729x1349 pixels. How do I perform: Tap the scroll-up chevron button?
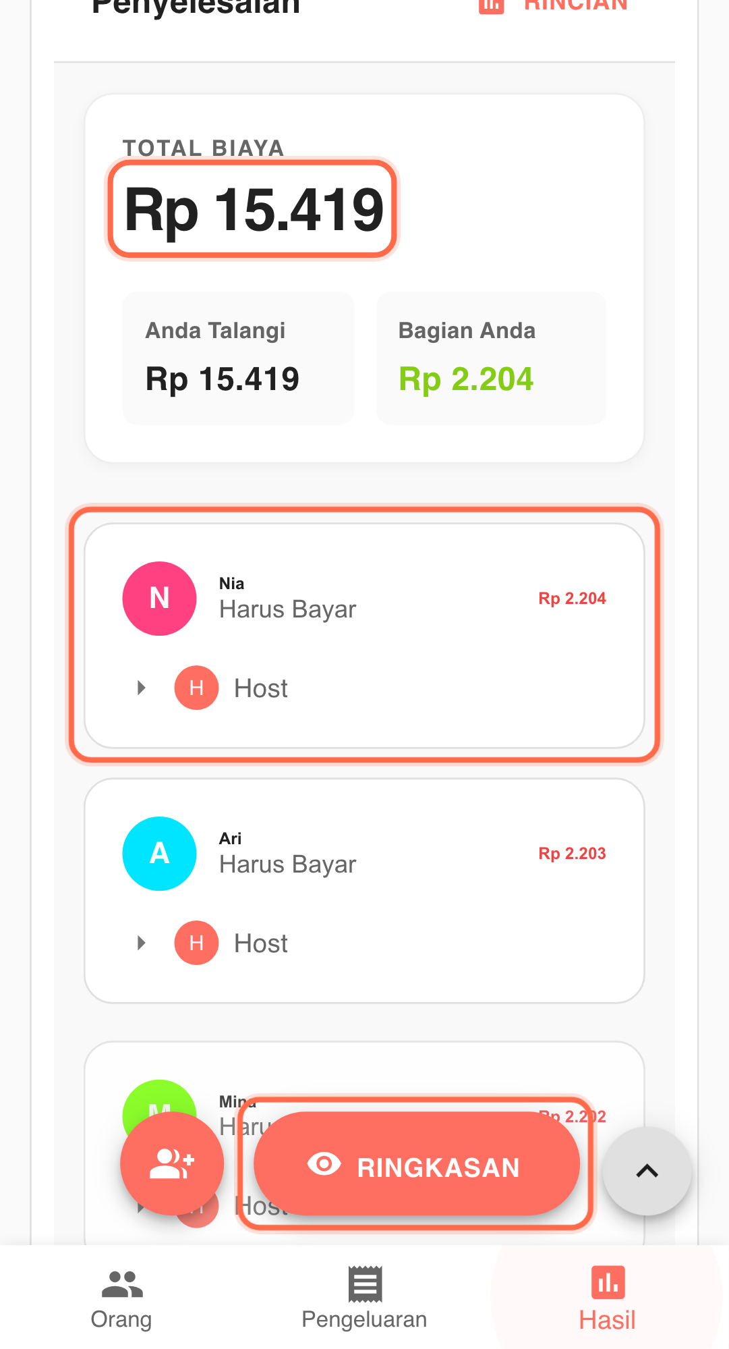coord(647,1171)
